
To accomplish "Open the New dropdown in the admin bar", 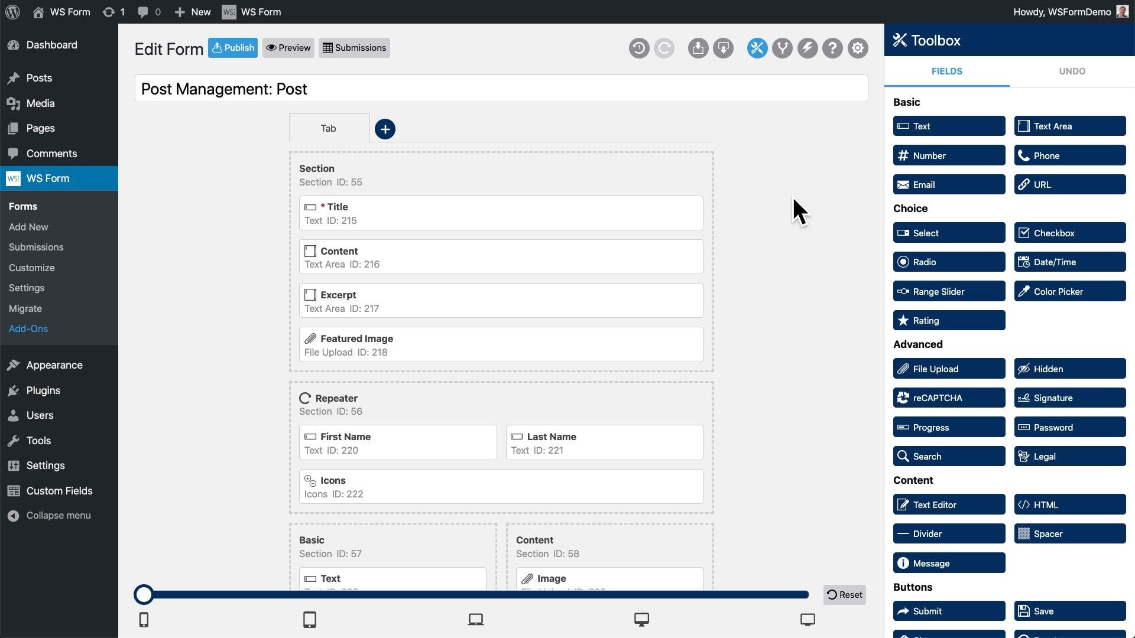I will tap(192, 12).
